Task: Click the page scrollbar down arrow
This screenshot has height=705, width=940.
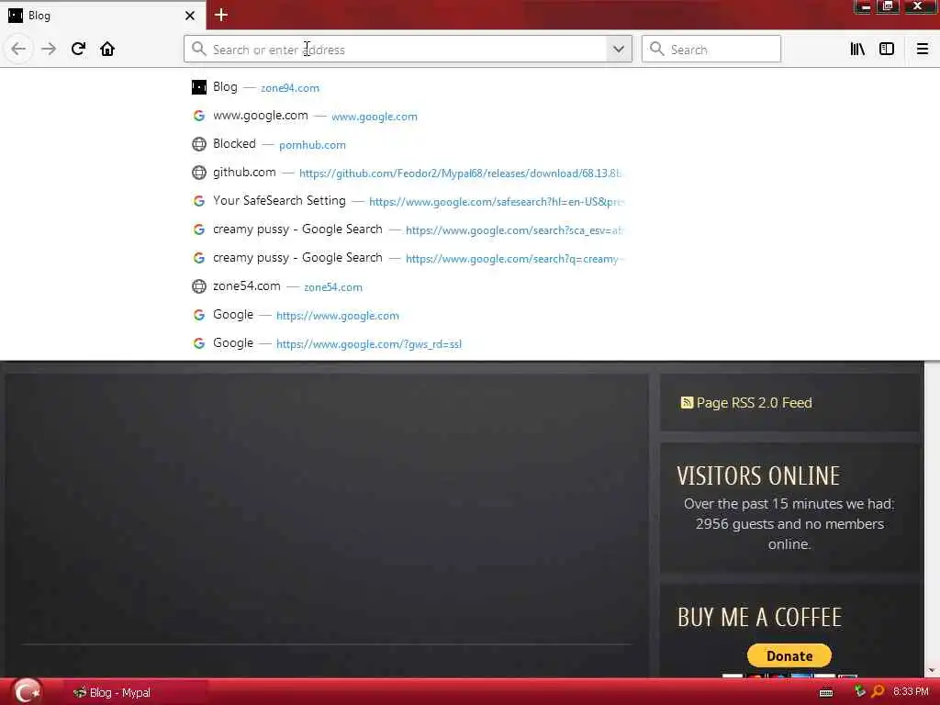Action: pos(932,671)
